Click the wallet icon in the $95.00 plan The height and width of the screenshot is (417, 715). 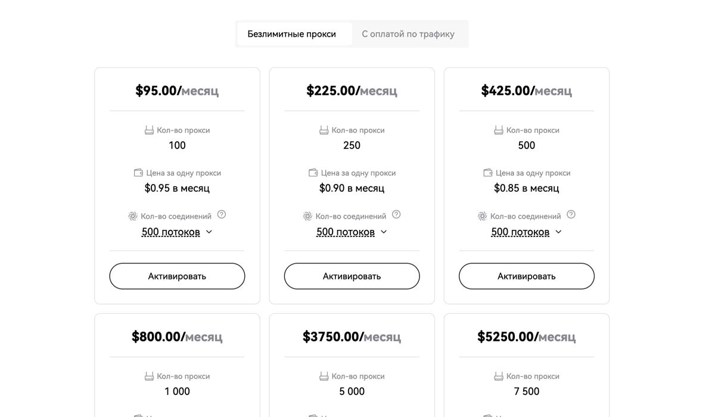[138, 173]
